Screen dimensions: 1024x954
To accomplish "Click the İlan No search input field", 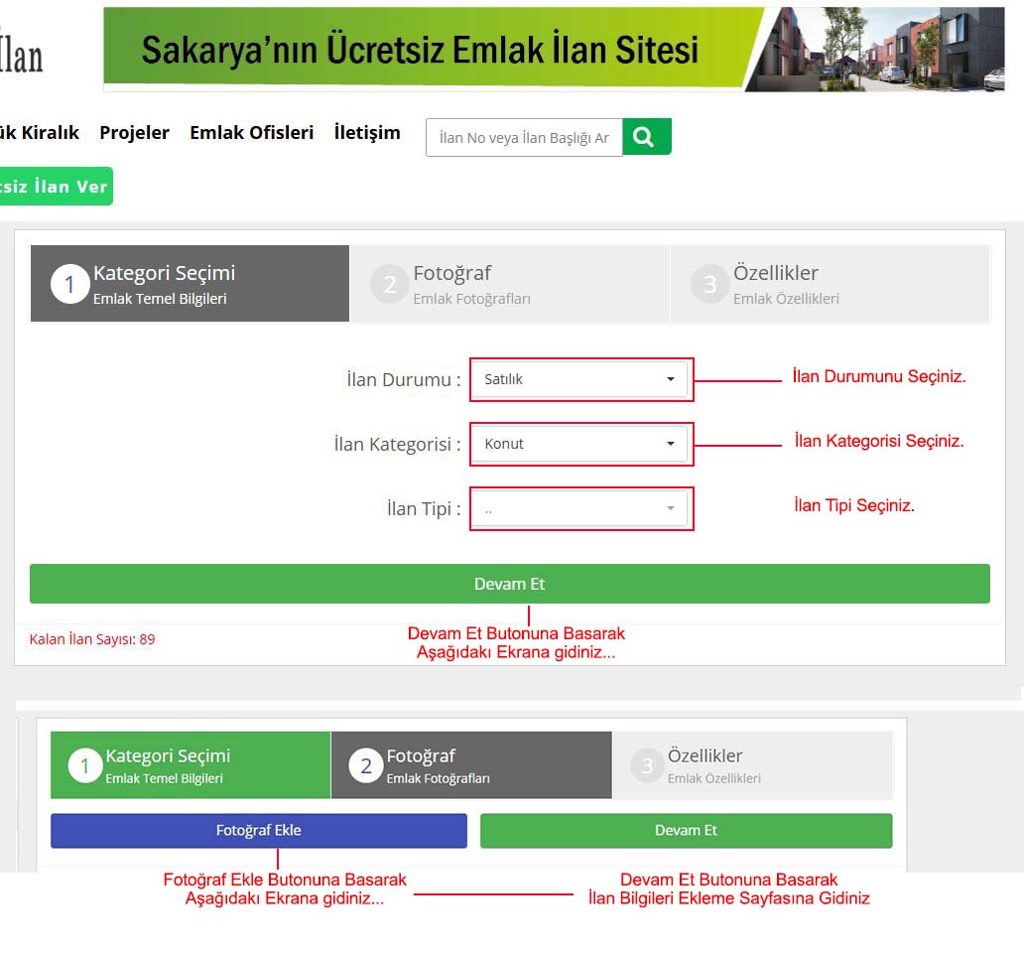I will (x=524, y=138).
